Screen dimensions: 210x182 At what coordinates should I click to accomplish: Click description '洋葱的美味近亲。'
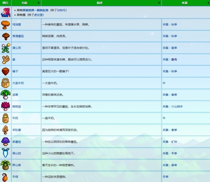pyautogui.click(x=53, y=95)
